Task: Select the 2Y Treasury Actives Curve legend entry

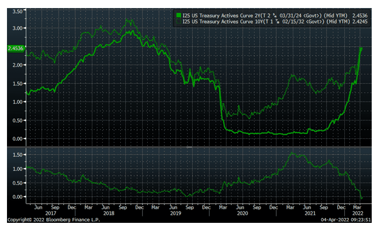Action: click(258, 15)
